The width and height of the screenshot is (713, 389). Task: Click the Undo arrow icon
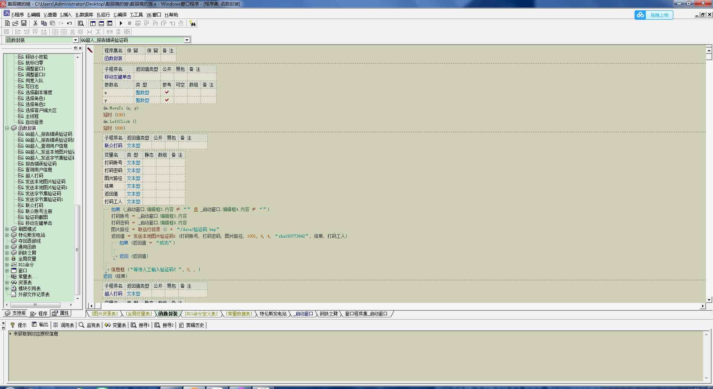(x=69, y=23)
